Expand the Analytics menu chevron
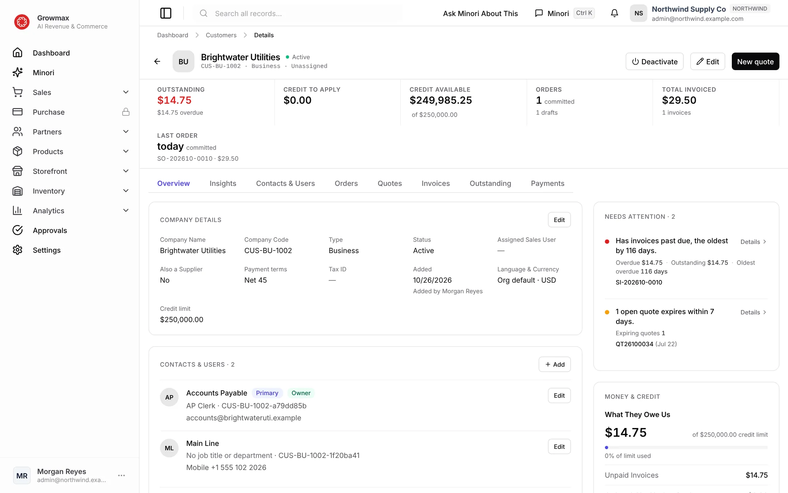Viewport: 788px width, 493px height. pos(126,210)
